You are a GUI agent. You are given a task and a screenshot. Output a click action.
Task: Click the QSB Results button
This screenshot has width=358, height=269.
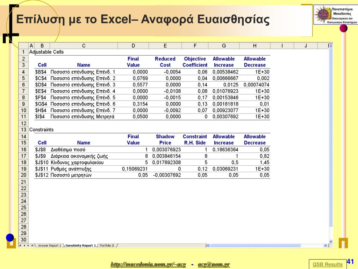coord(327,264)
